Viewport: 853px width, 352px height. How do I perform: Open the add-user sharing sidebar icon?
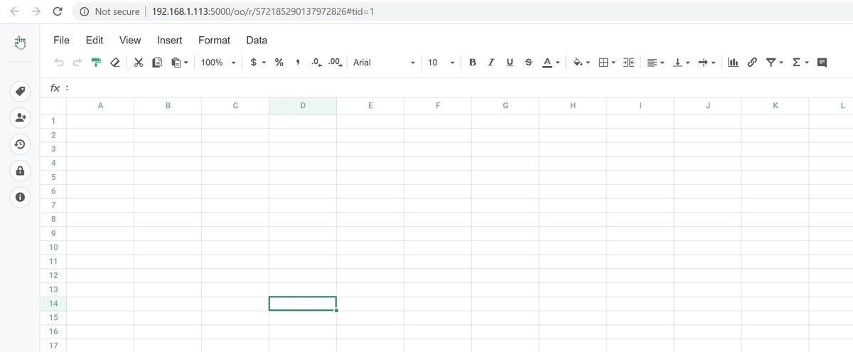pyautogui.click(x=20, y=117)
